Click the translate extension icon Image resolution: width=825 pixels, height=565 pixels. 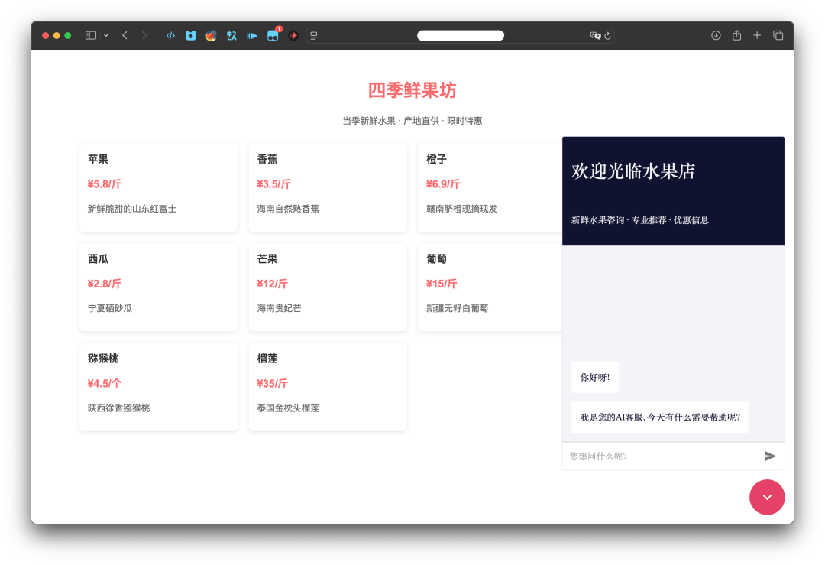(231, 35)
